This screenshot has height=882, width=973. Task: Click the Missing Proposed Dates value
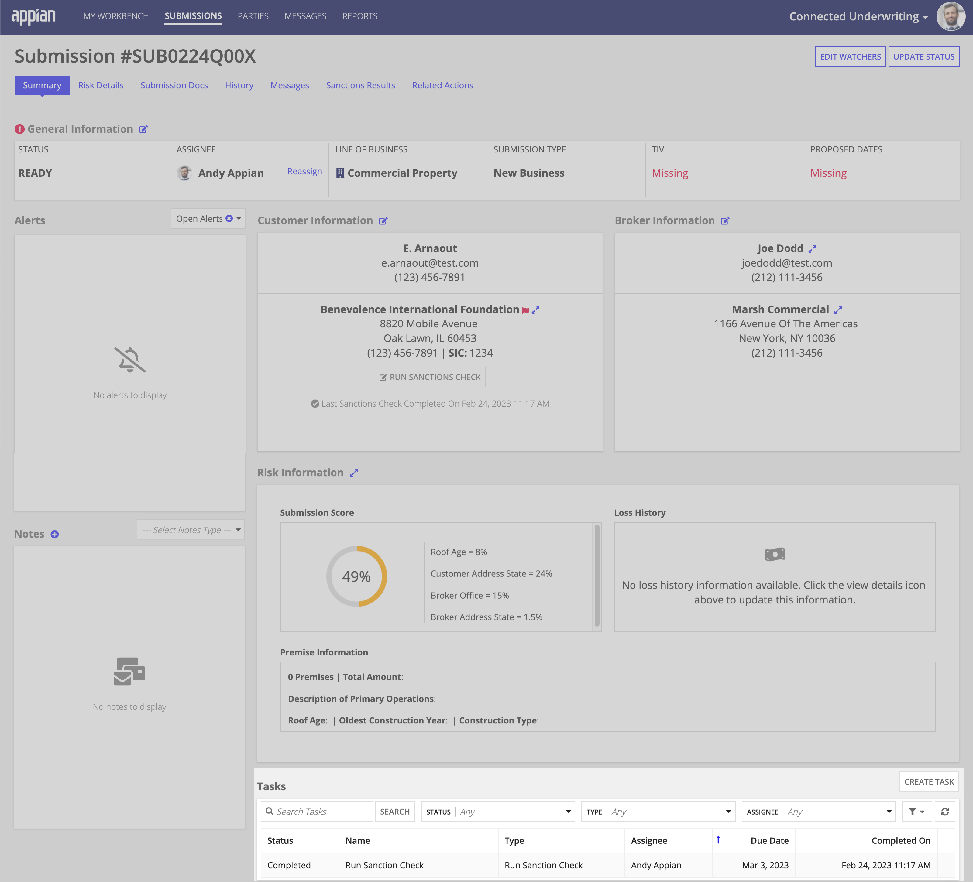(x=828, y=173)
